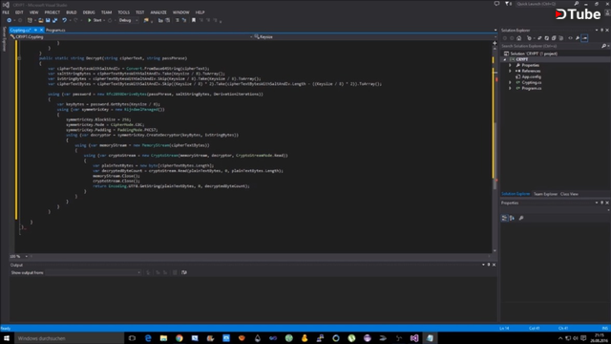Image resolution: width=611 pixels, height=344 pixels.
Task: Click the Navigate Backward toolbar icon
Action: (x=9, y=20)
